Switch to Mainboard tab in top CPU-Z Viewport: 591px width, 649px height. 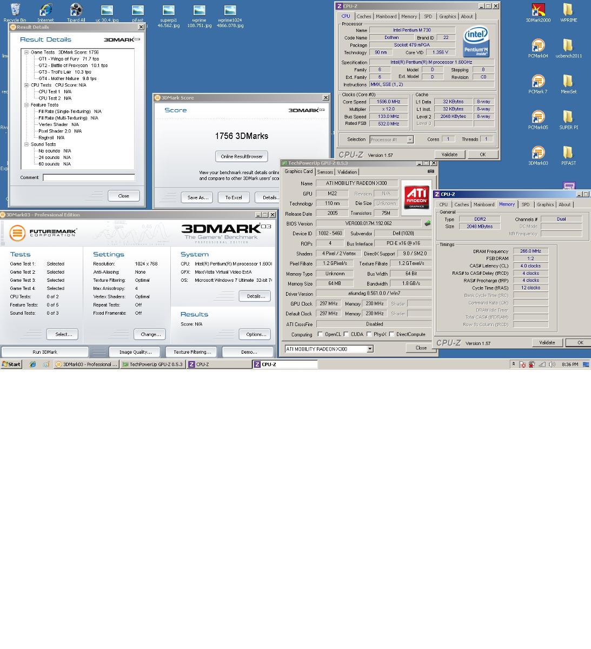386,16
